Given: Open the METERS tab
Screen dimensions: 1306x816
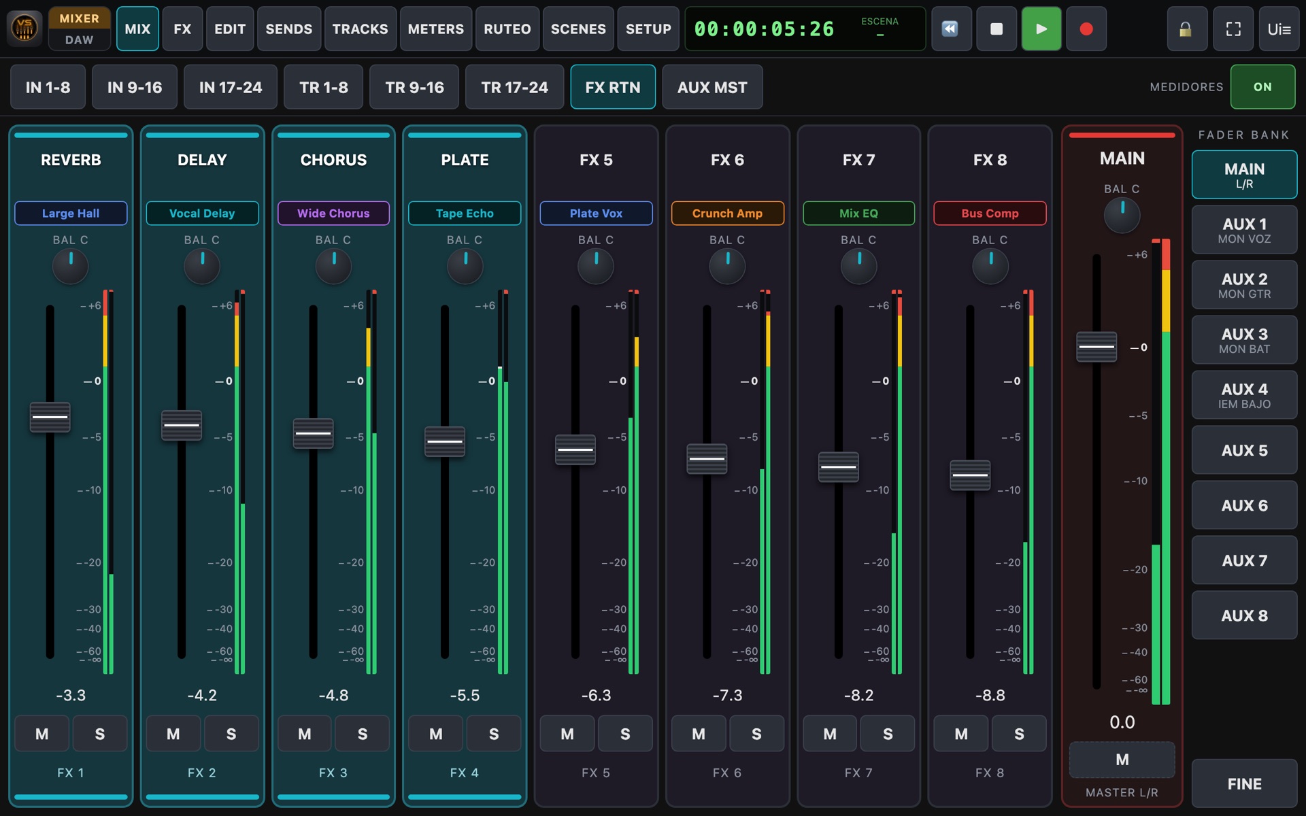Looking at the screenshot, I should tap(436, 29).
